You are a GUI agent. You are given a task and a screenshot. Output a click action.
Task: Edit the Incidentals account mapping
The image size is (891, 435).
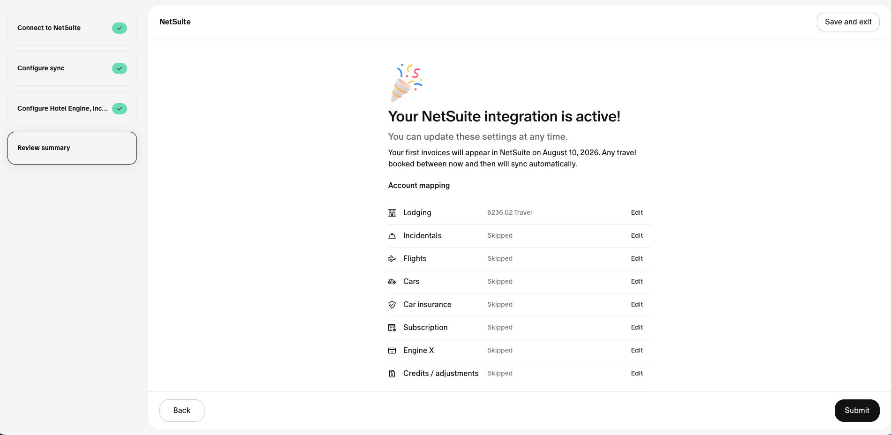click(x=637, y=235)
